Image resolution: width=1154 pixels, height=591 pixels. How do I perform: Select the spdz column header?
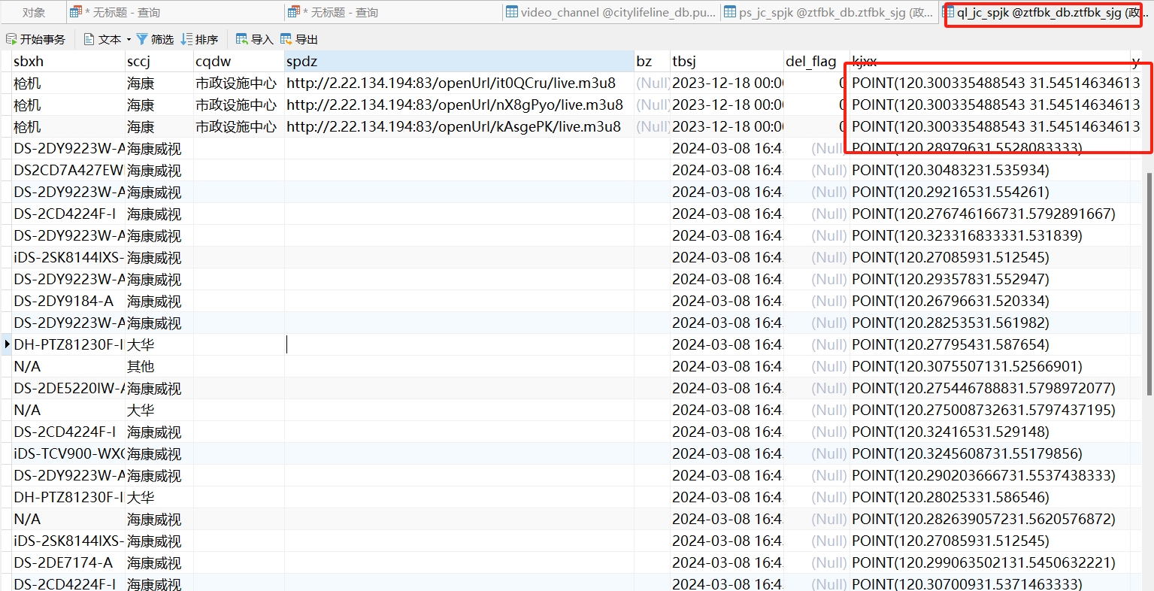459,62
